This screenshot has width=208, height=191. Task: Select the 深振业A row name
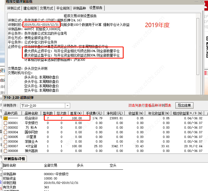pos(31,141)
